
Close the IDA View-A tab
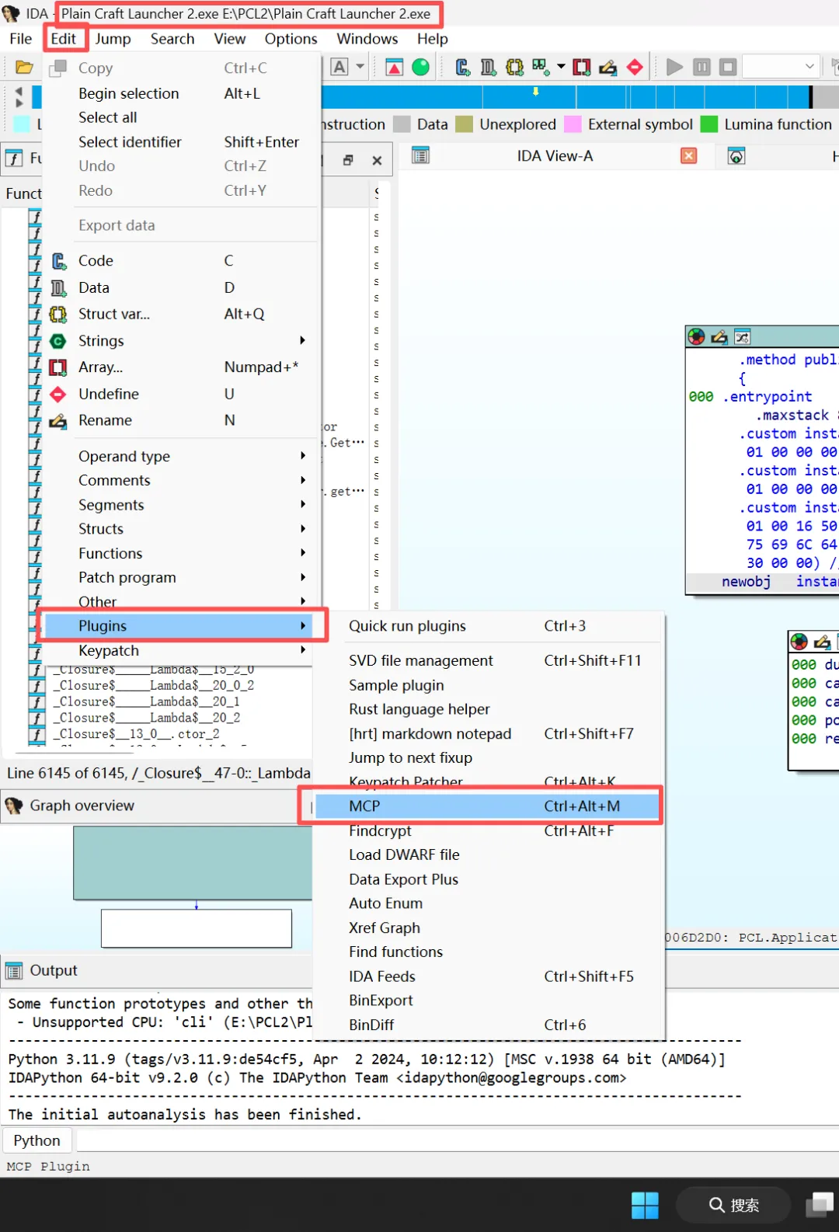(688, 156)
